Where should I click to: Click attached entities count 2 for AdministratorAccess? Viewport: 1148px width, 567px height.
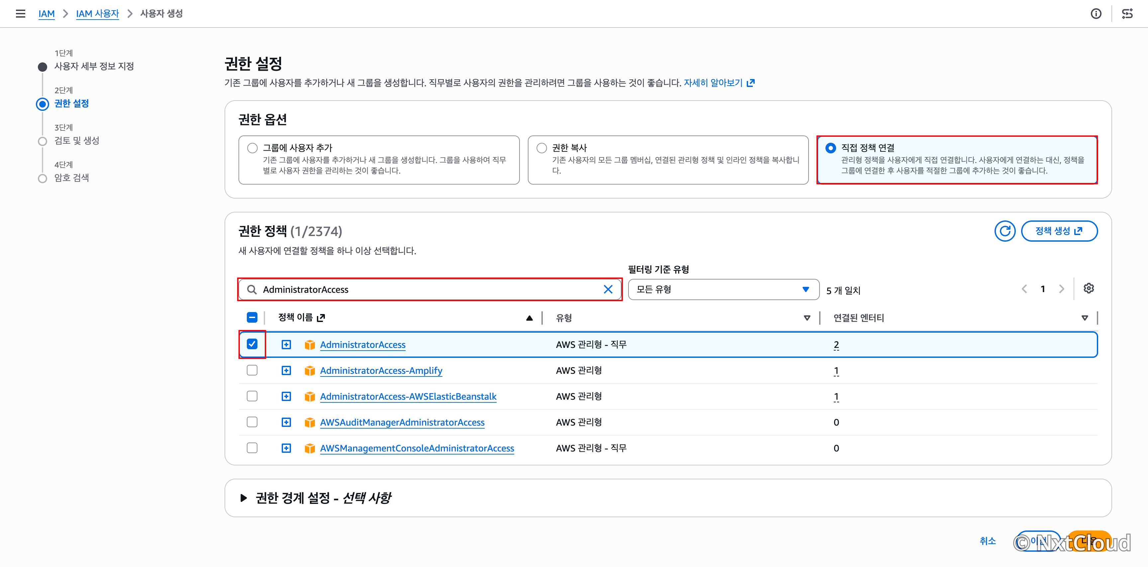click(x=836, y=345)
